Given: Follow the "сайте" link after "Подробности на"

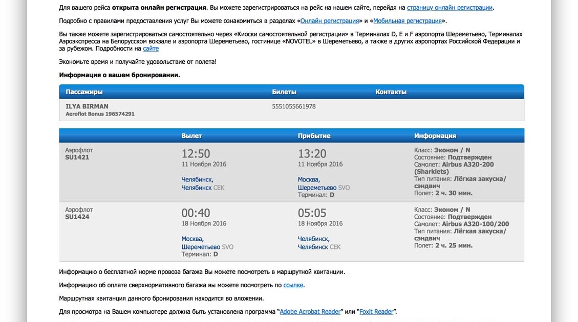Looking at the screenshot, I should pyautogui.click(x=151, y=49).
